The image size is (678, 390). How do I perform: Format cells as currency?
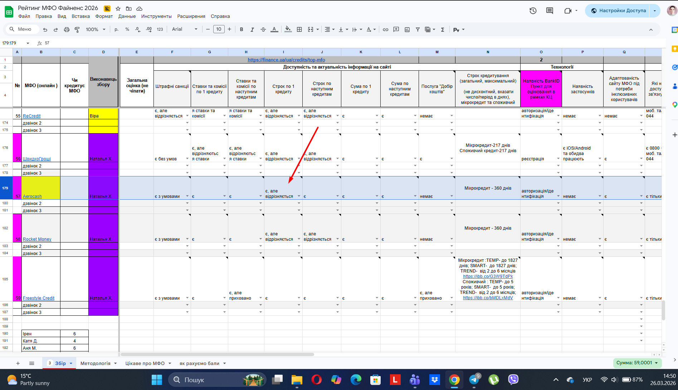[116, 30]
